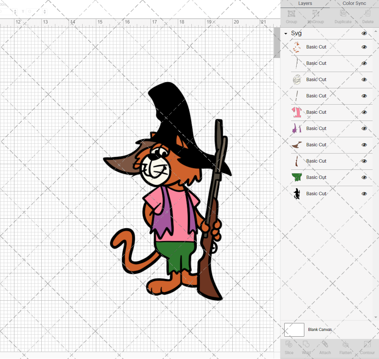Select the brown rifle stock layer thumbnail
Image resolution: width=379 pixels, height=359 pixels.
point(297,161)
